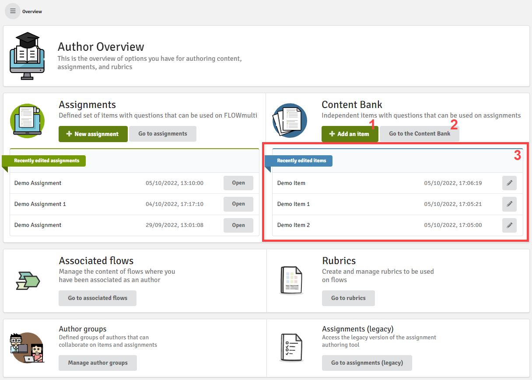Select Recently edited items label

pos(302,160)
